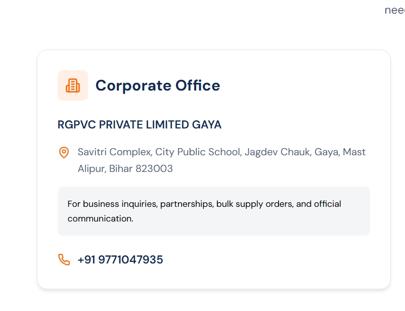
Task: Select the Corporate Office heading
Action: (x=157, y=85)
